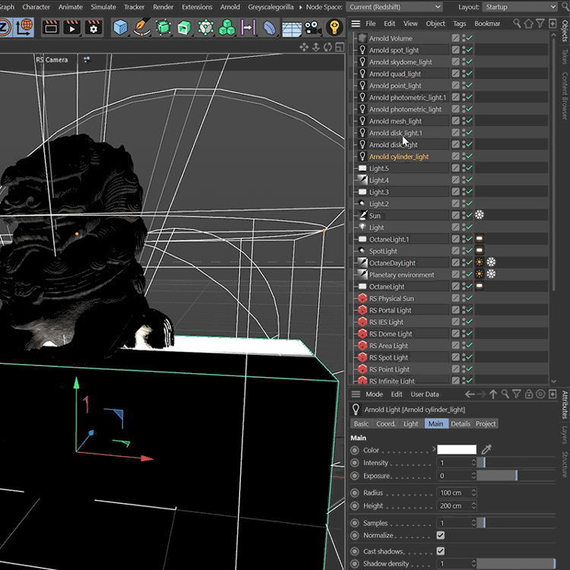Select the Spline Pen tool

141,28
